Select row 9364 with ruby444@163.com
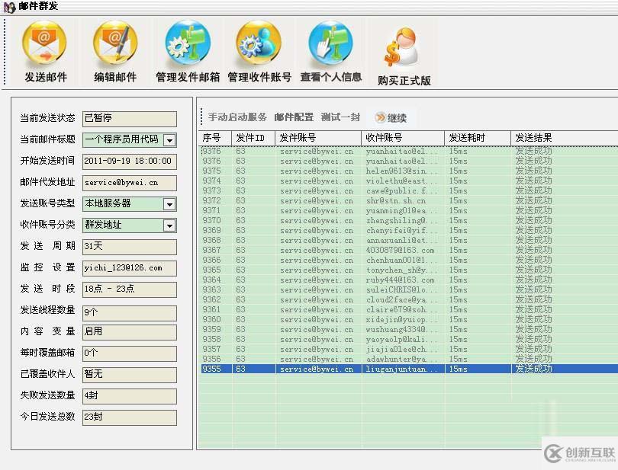 click(x=408, y=280)
